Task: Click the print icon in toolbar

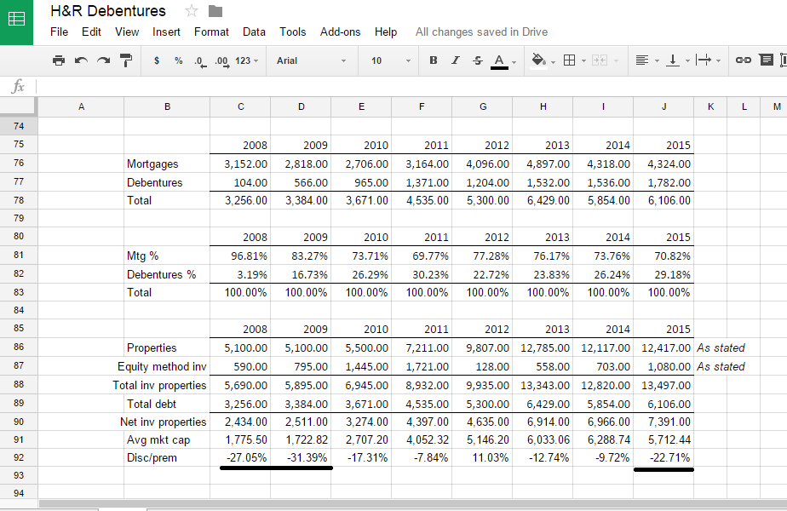Action: point(58,60)
